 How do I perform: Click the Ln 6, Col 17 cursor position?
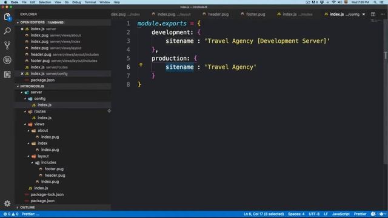point(264,214)
